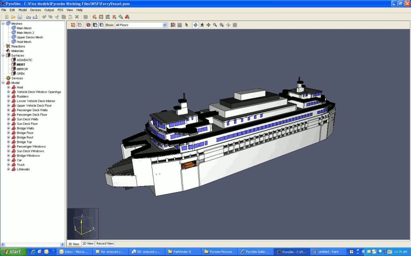Activate the orbit navigation tool

coord(195,25)
